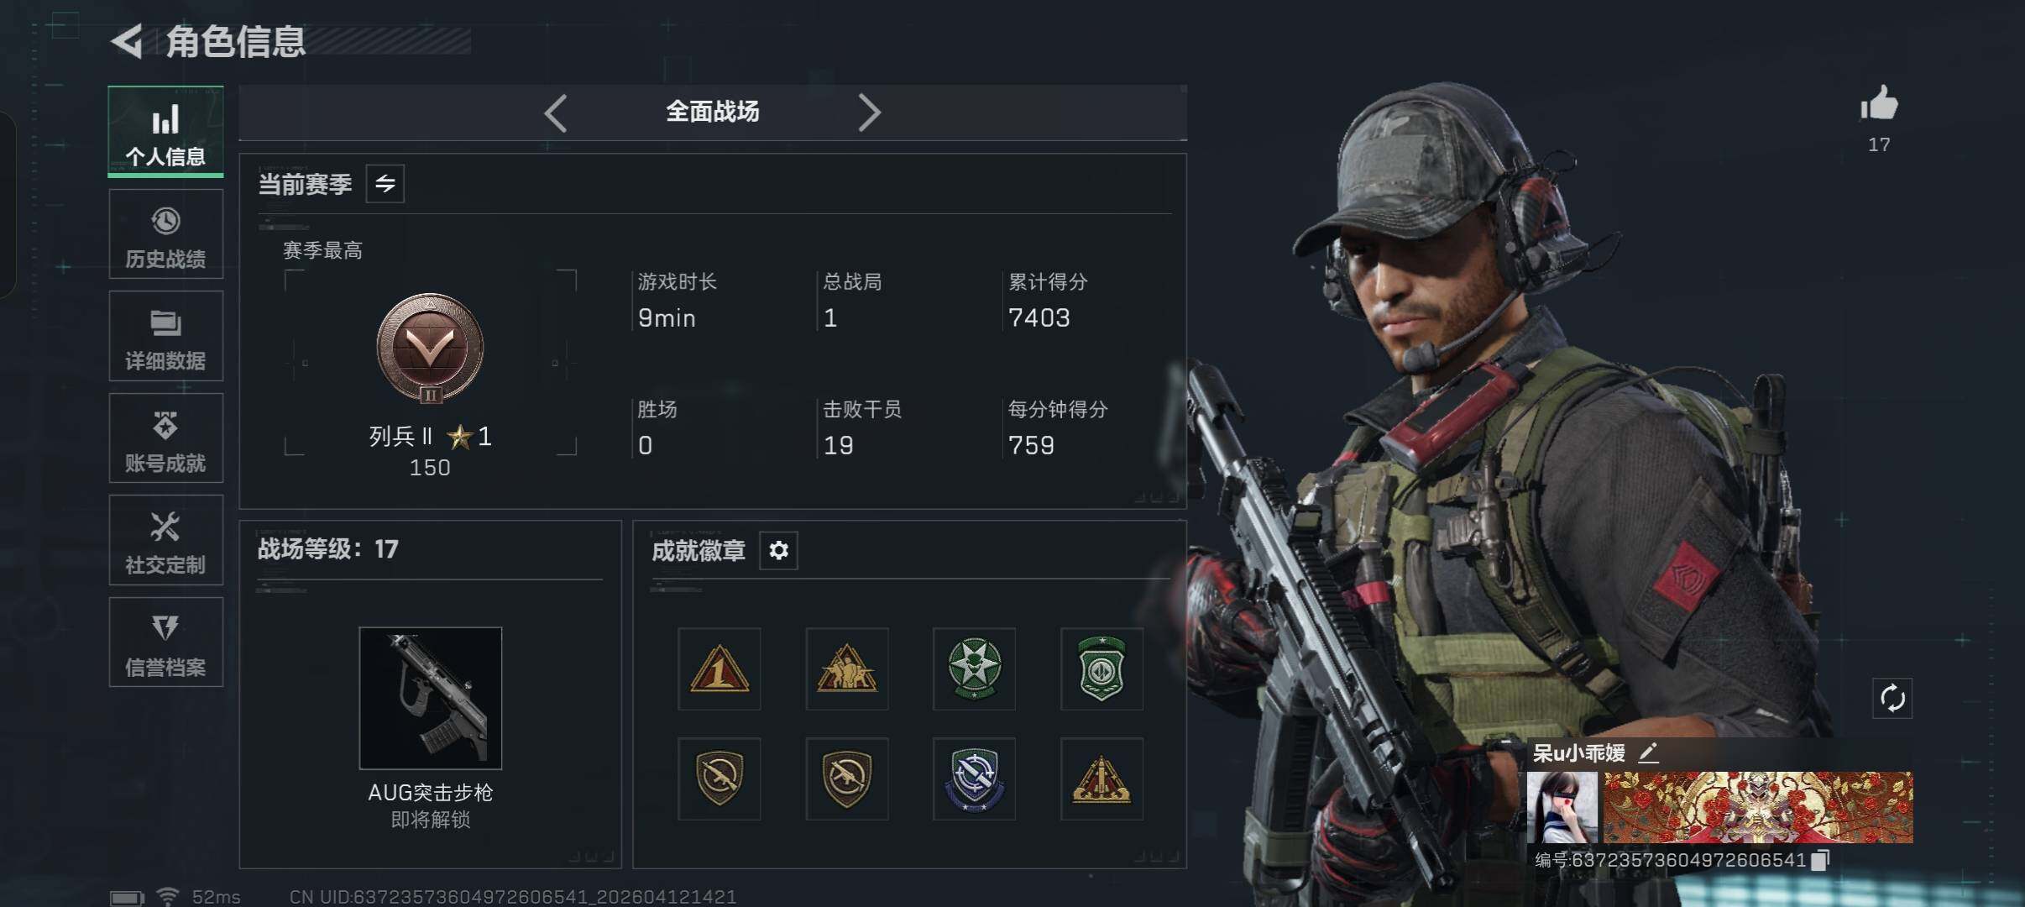The image size is (2025, 907).
Task: Toggle the 当前赛季 season switch button
Action: 385,184
